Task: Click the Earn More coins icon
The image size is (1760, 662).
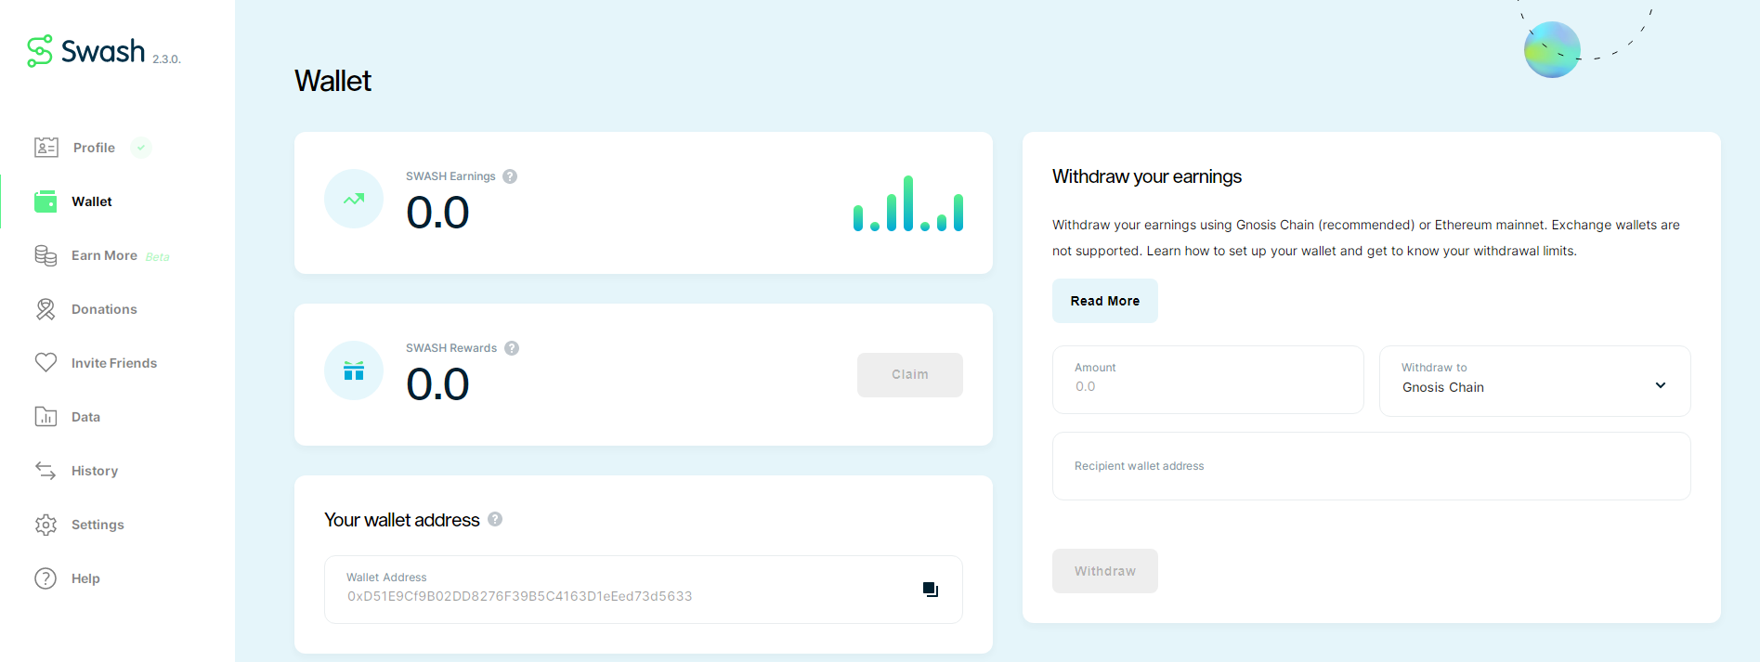Action: pos(46,255)
